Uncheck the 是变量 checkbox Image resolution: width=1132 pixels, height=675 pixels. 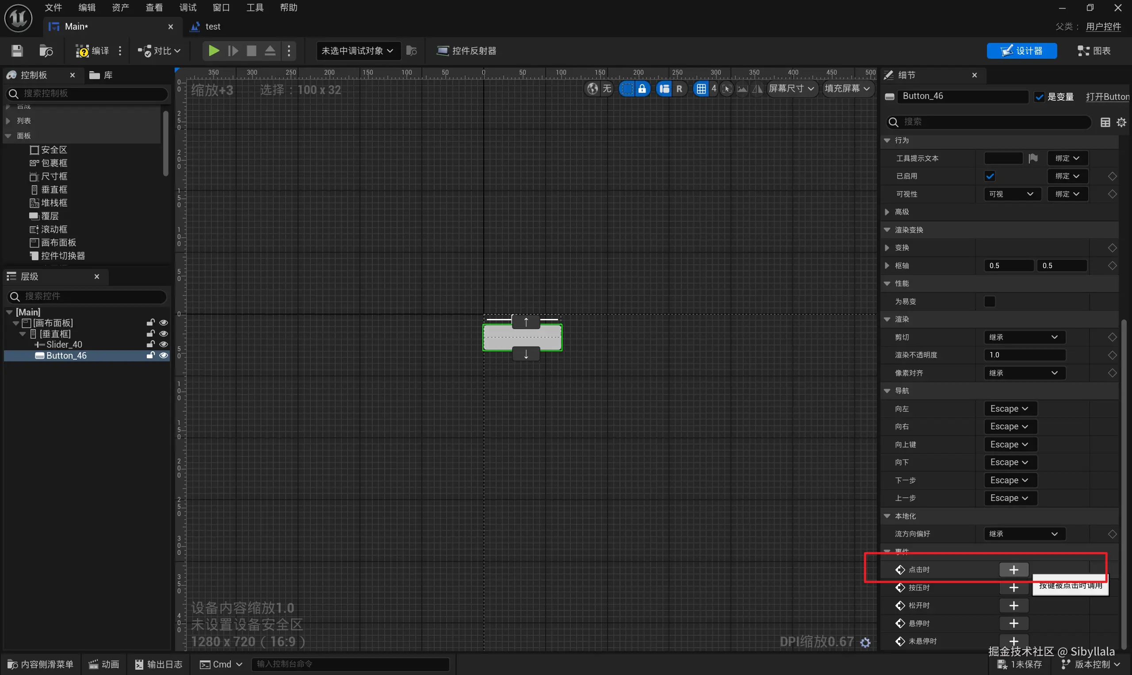[x=1039, y=97]
